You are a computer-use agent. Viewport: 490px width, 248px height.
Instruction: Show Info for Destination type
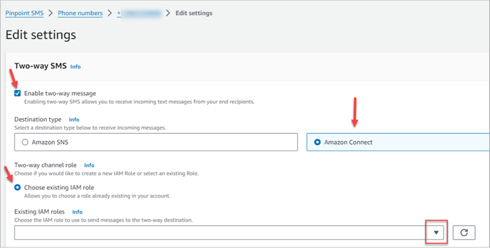pos(74,119)
